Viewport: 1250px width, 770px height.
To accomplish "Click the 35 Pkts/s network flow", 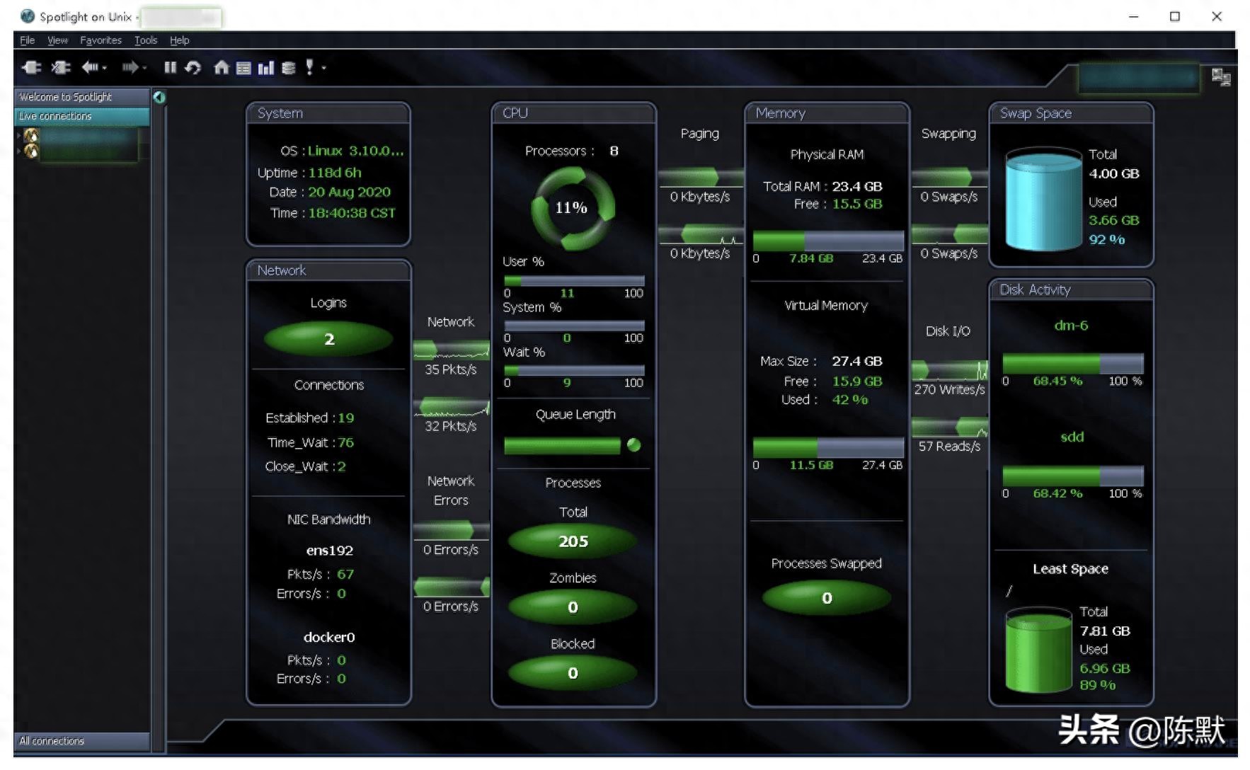I will 451,350.
